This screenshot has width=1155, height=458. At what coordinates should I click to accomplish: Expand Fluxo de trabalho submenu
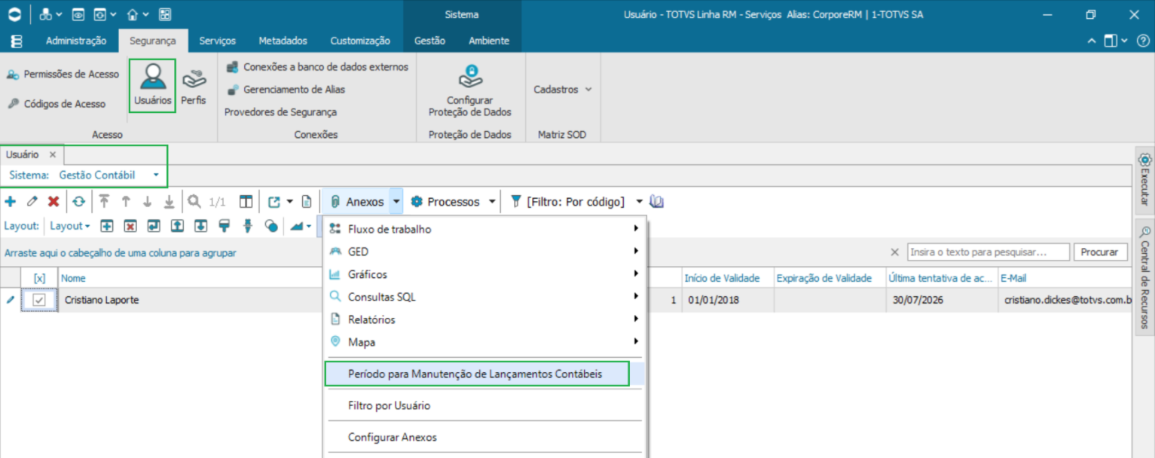click(484, 229)
